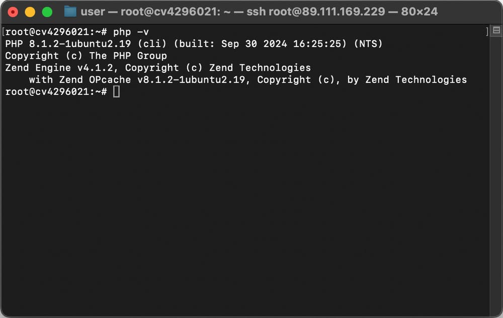
Task: Click 'Zend Engine v4.1.2' text
Action: (59, 68)
